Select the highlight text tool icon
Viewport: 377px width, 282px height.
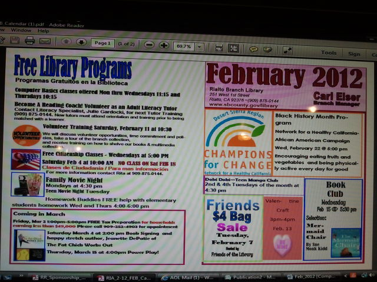[x=268, y=50]
